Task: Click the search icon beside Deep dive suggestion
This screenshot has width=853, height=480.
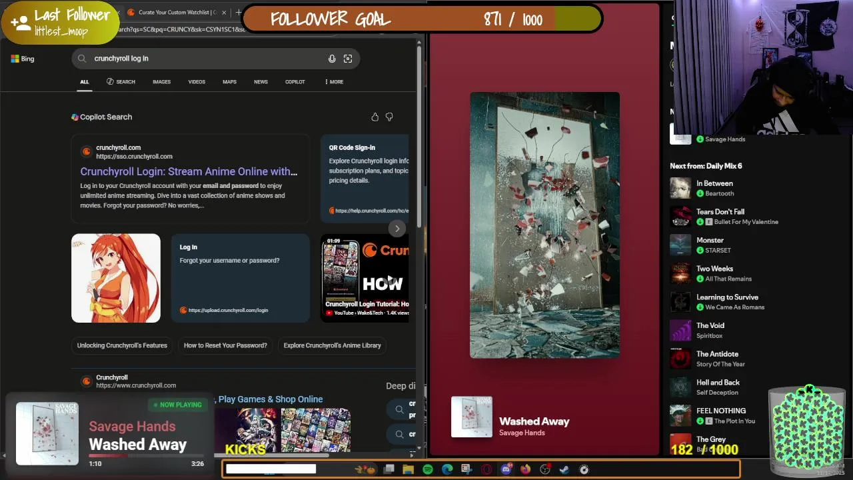Action: [399, 409]
